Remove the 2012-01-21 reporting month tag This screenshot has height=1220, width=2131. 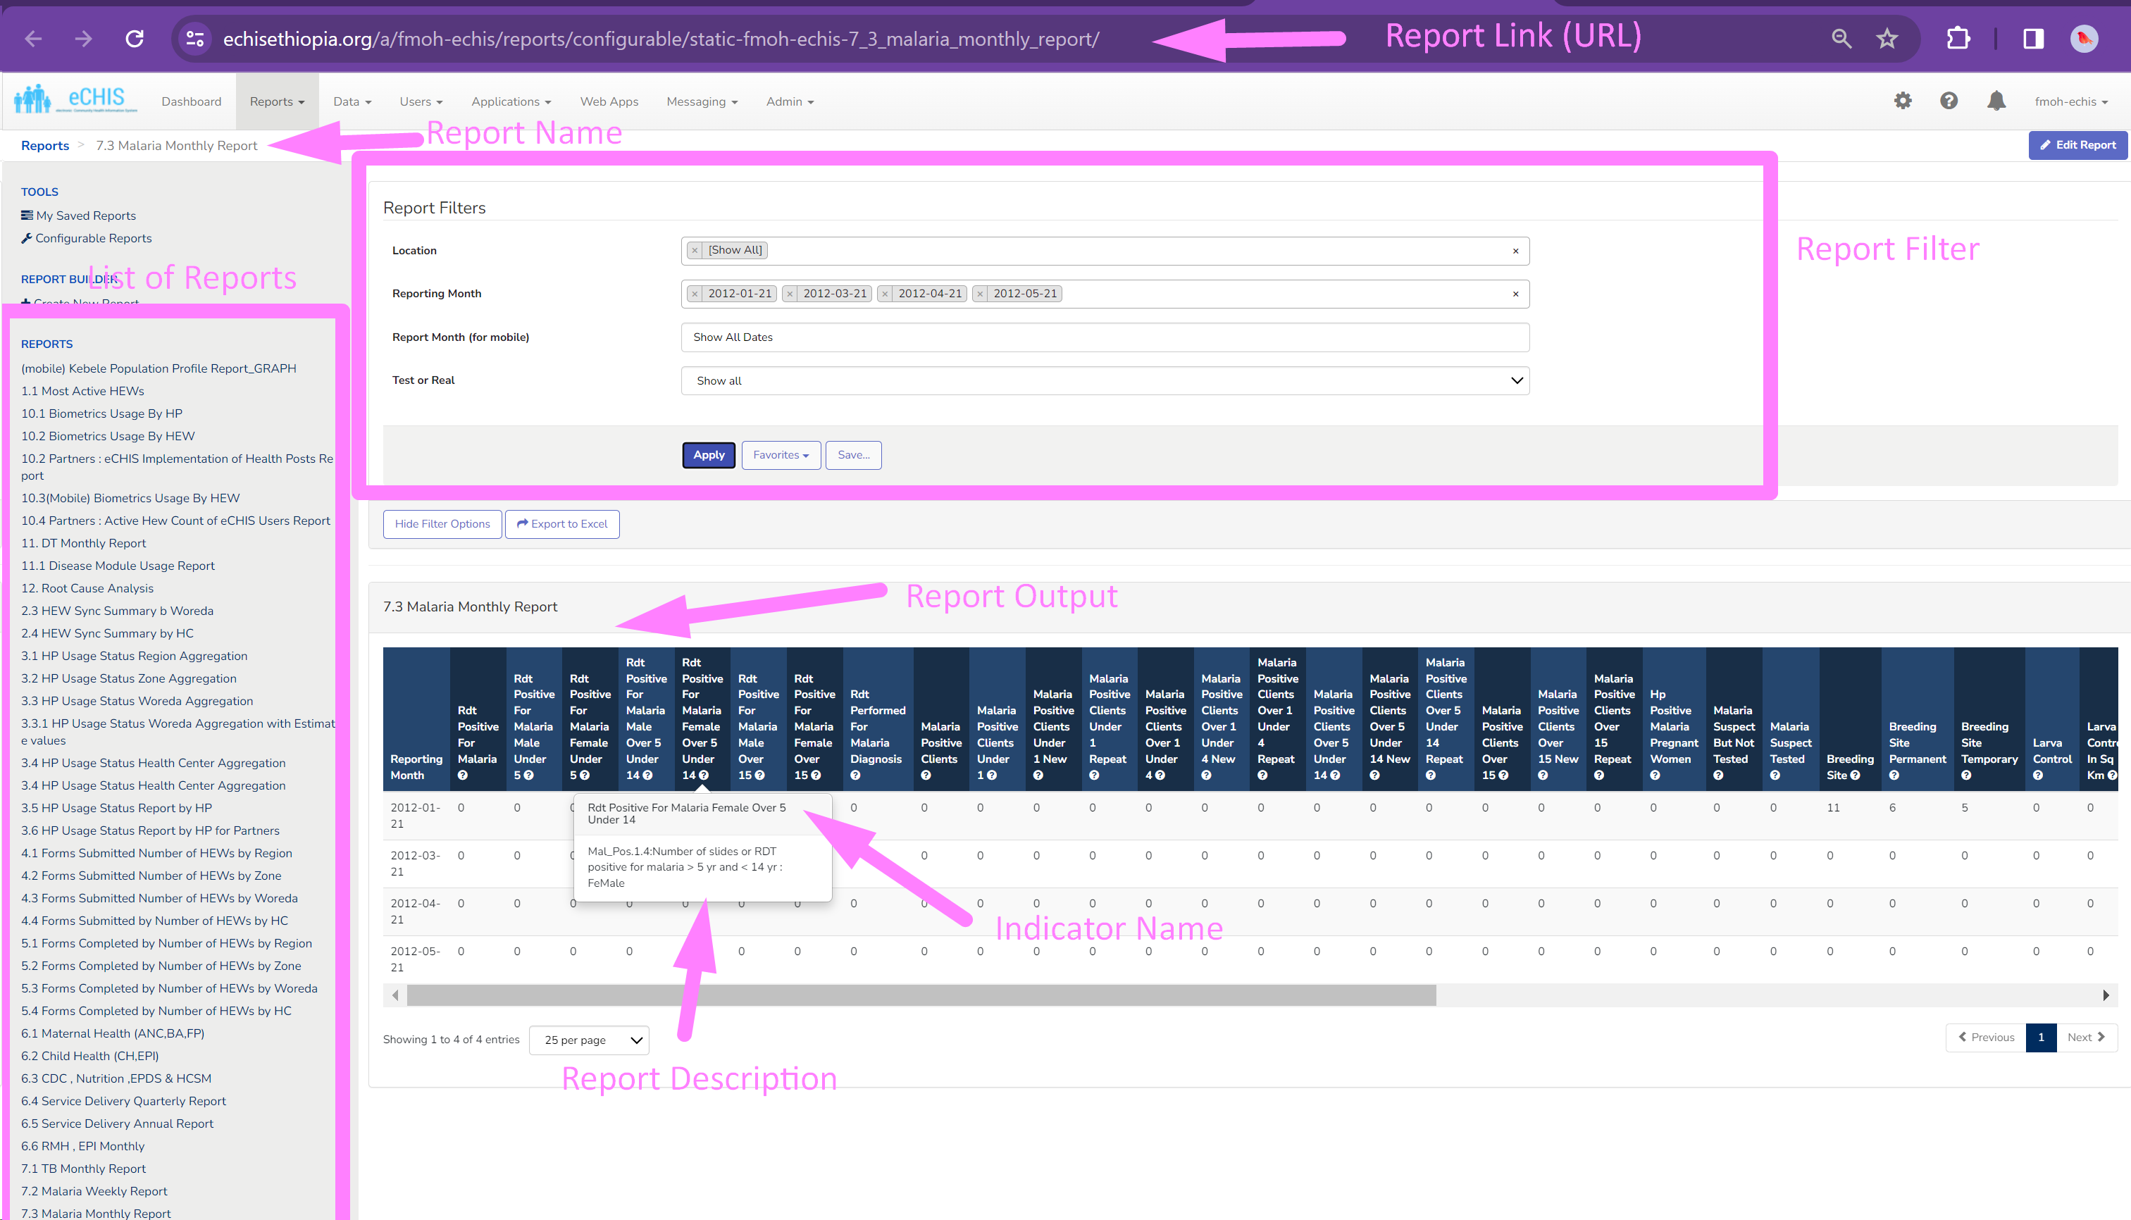pos(695,293)
